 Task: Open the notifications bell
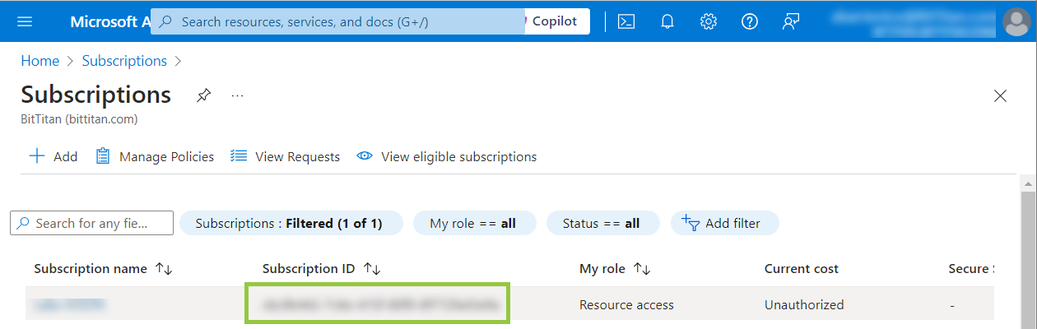point(667,21)
